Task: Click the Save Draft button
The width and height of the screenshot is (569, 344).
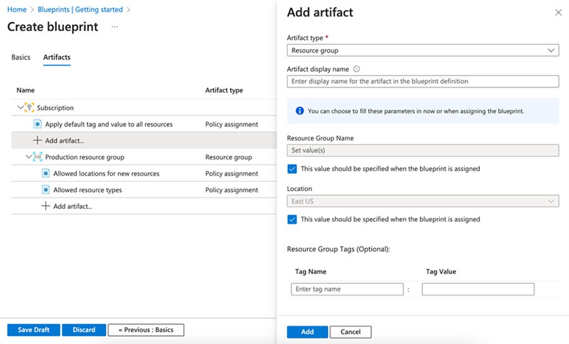Action: 34,330
